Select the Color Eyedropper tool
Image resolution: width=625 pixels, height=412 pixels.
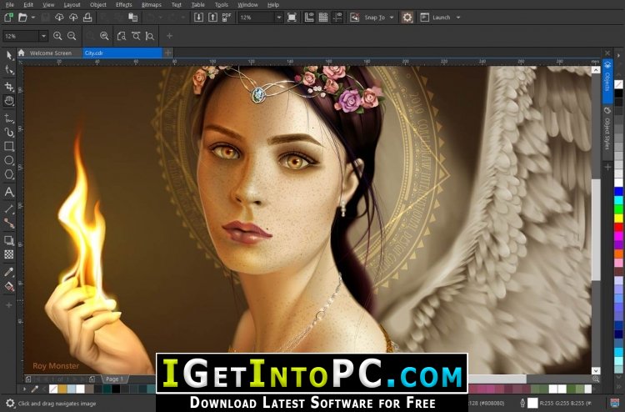tap(9, 272)
